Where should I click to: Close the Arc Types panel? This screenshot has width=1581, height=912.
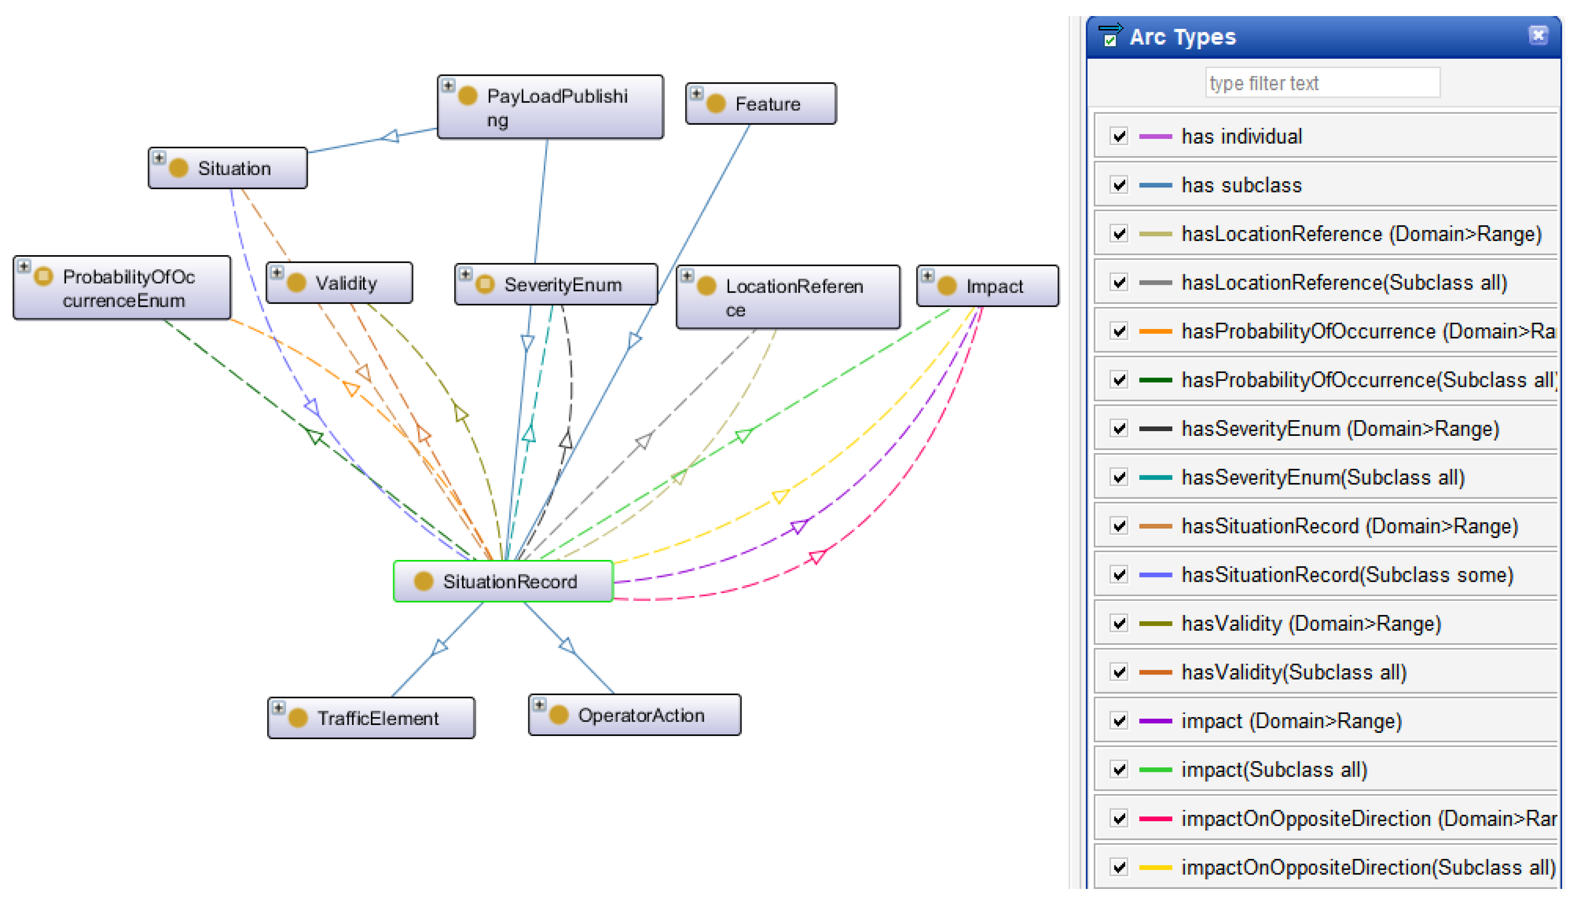(1538, 35)
